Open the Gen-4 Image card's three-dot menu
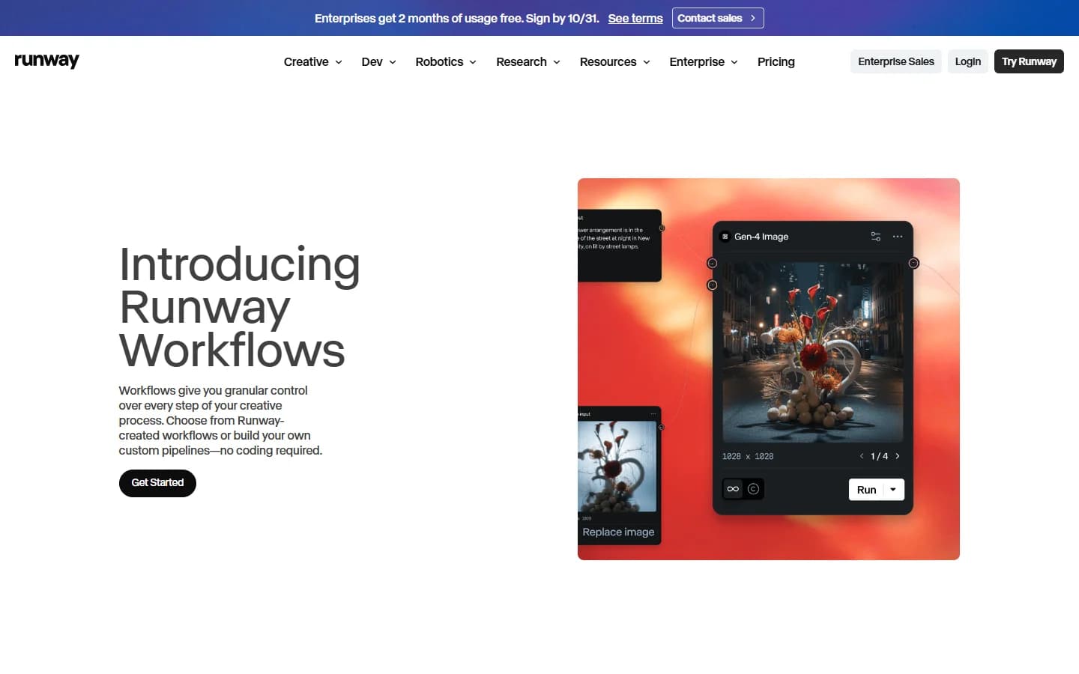 (898, 237)
